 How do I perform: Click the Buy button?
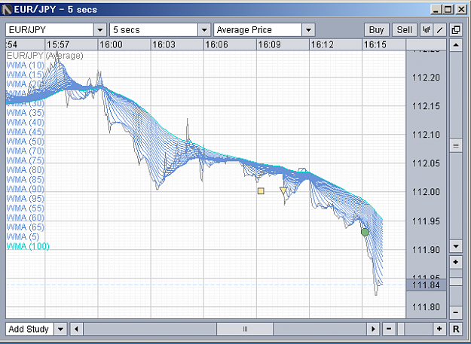[377, 29]
